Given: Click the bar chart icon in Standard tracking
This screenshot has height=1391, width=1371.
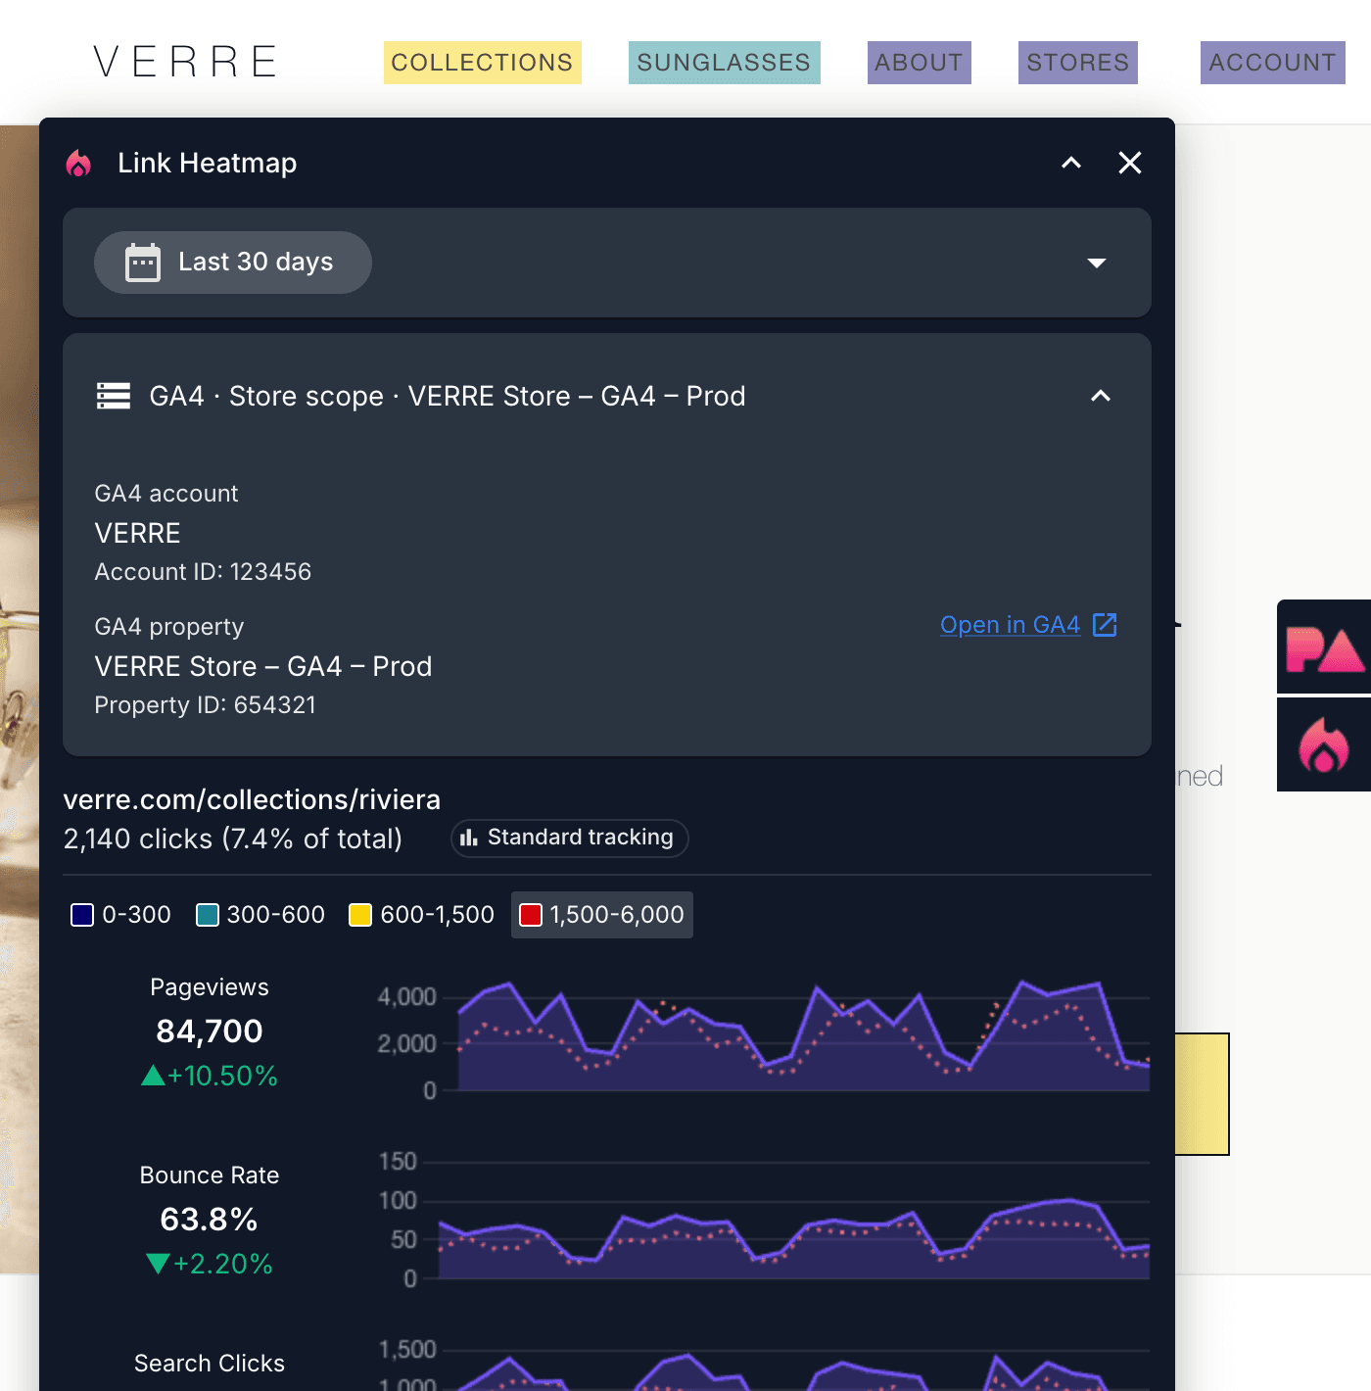Looking at the screenshot, I should (469, 838).
